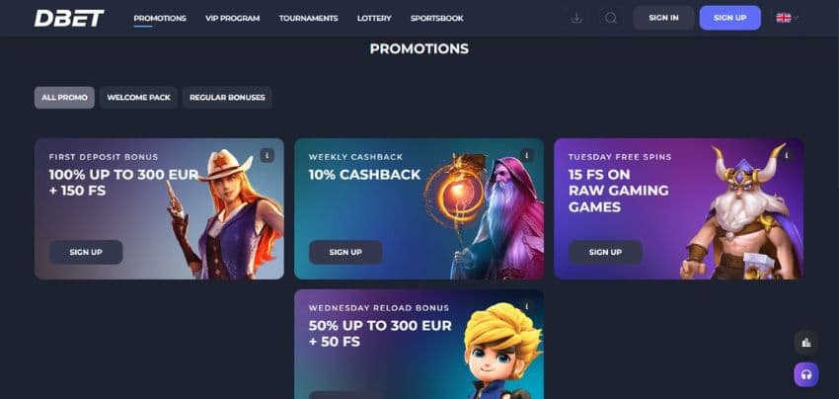This screenshot has width=839, height=399.
Task: Open the support headset chat icon
Action: pyautogui.click(x=805, y=374)
